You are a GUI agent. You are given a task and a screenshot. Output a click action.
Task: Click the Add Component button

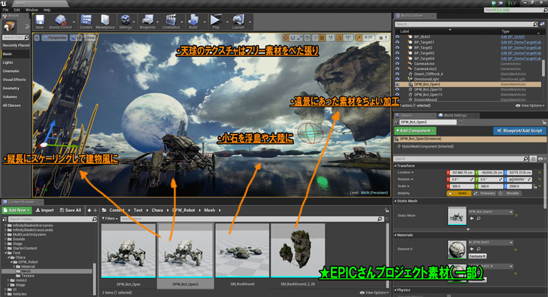(x=415, y=130)
